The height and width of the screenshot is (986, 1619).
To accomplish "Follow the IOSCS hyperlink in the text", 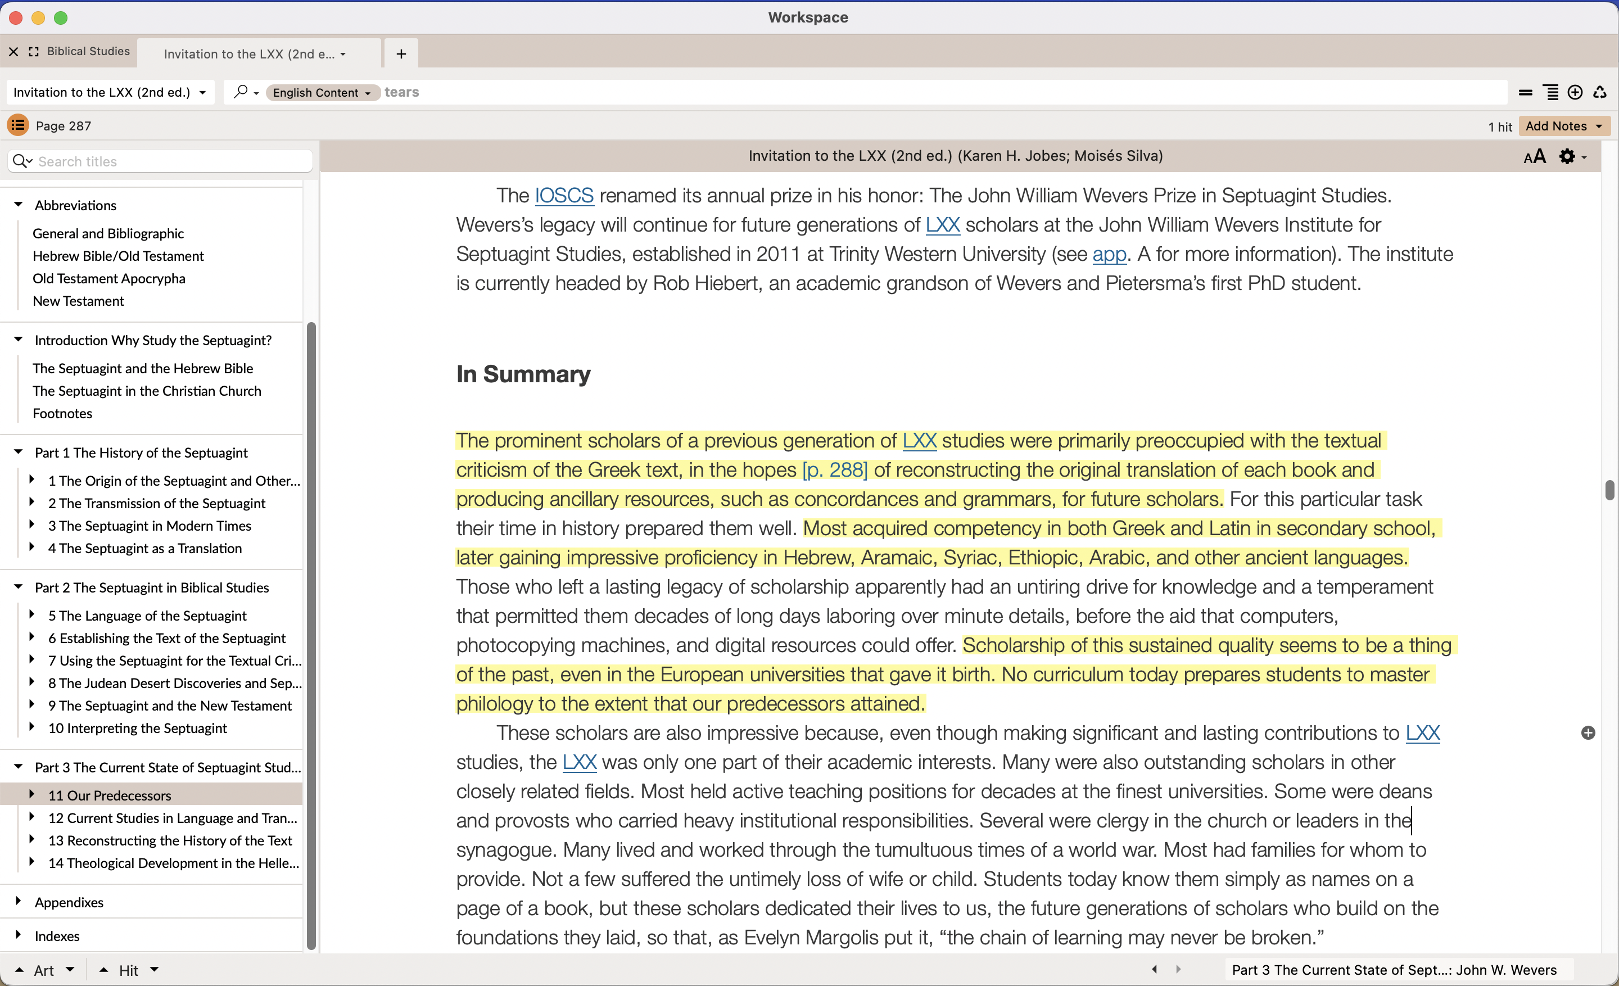I will 564,196.
